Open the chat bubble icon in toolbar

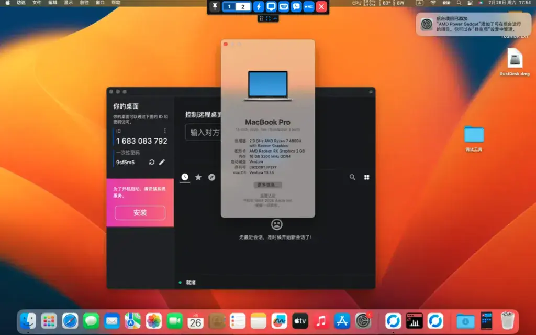click(296, 6)
